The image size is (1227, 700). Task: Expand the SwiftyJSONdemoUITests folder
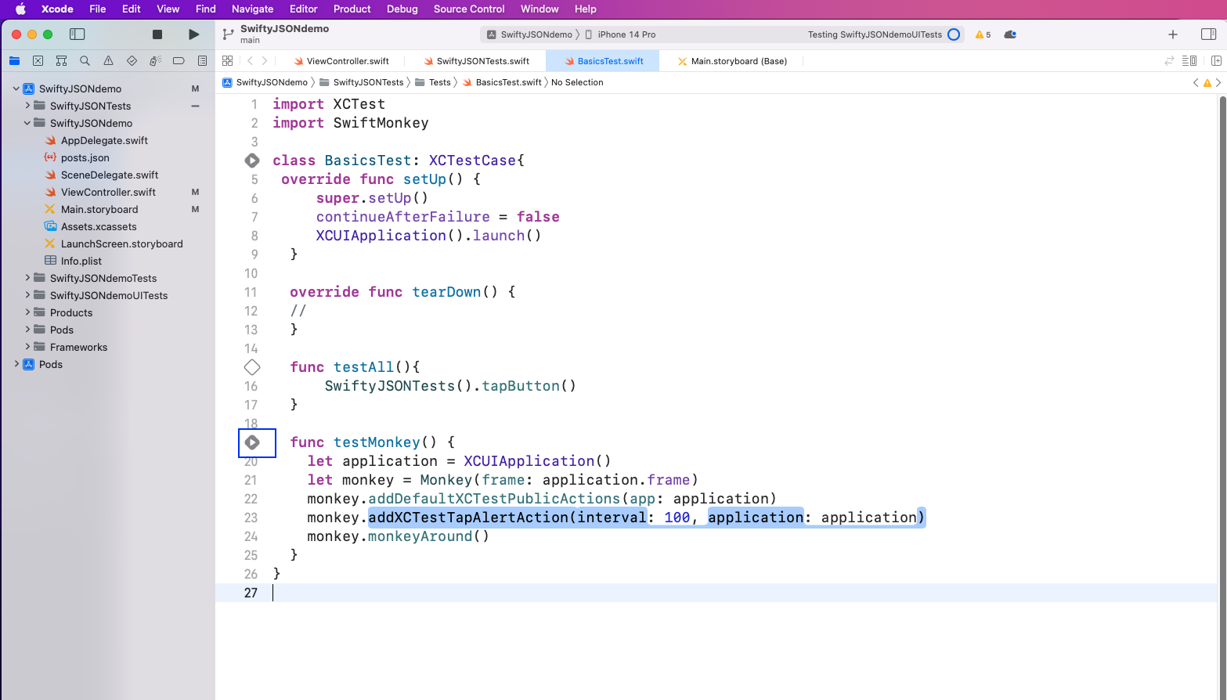click(x=27, y=295)
